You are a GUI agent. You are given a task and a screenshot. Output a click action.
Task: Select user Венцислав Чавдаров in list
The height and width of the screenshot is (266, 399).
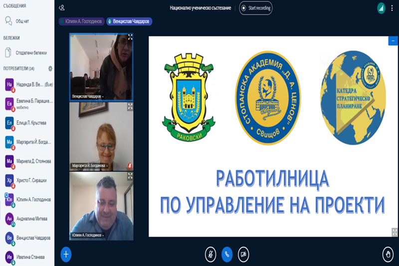click(x=28, y=238)
